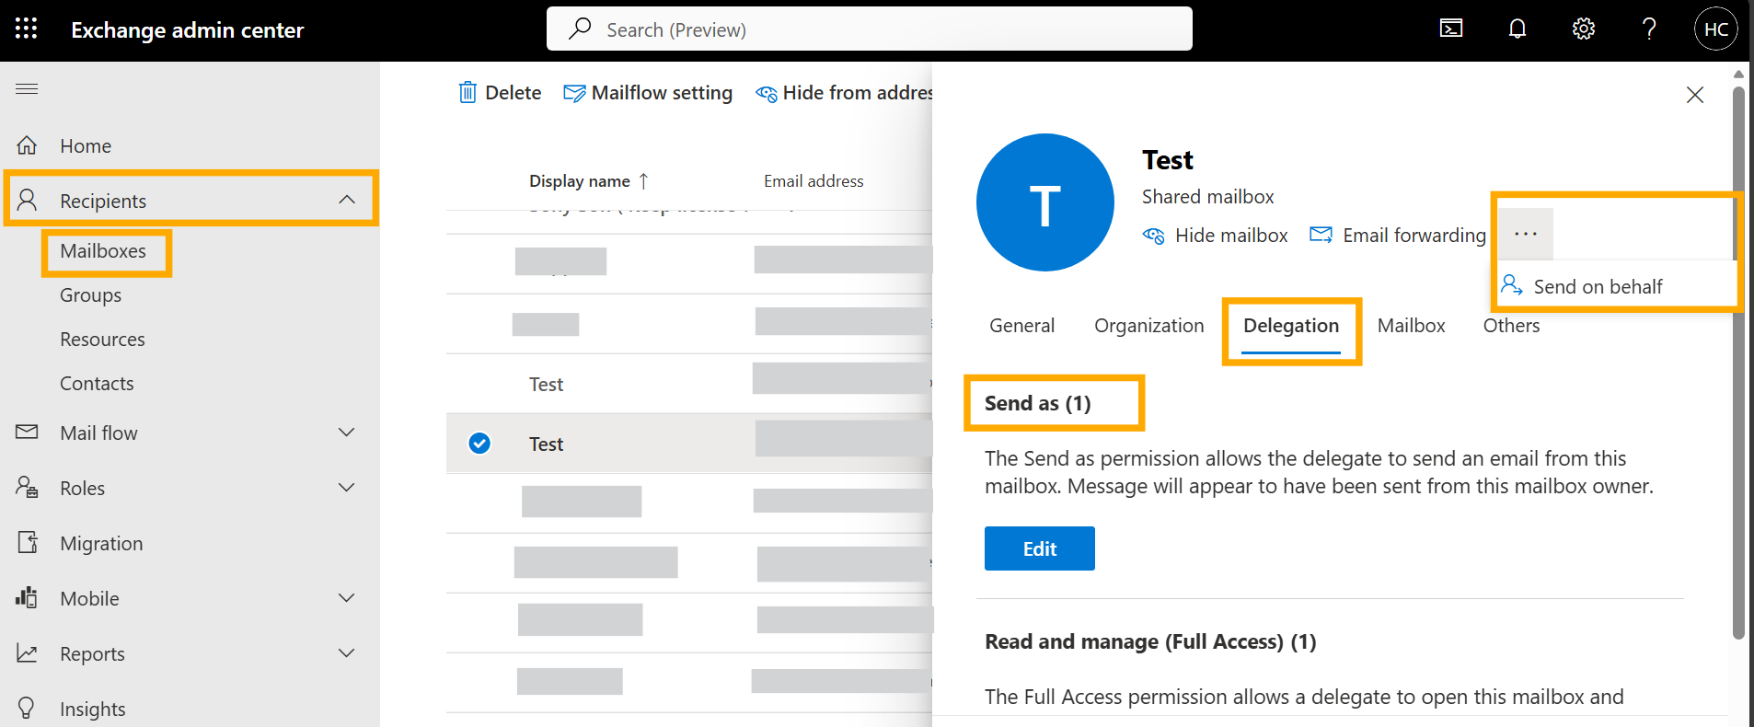
Task: Open the Mailbox tab
Action: [1411, 326]
